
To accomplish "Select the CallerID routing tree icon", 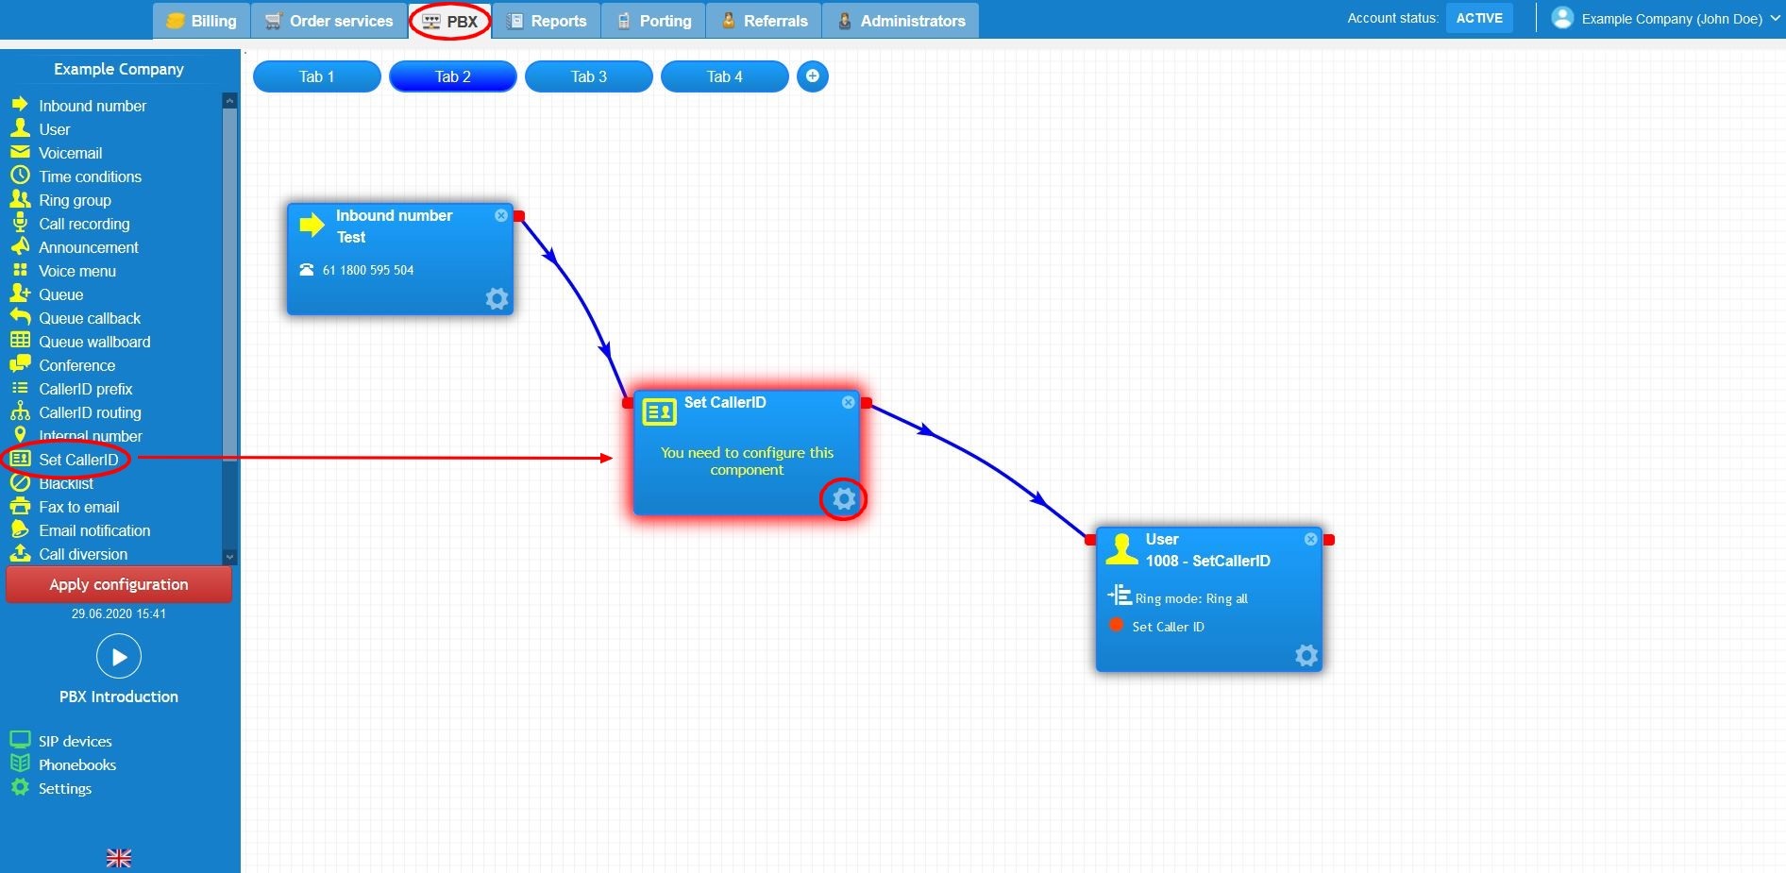I will coord(20,411).
